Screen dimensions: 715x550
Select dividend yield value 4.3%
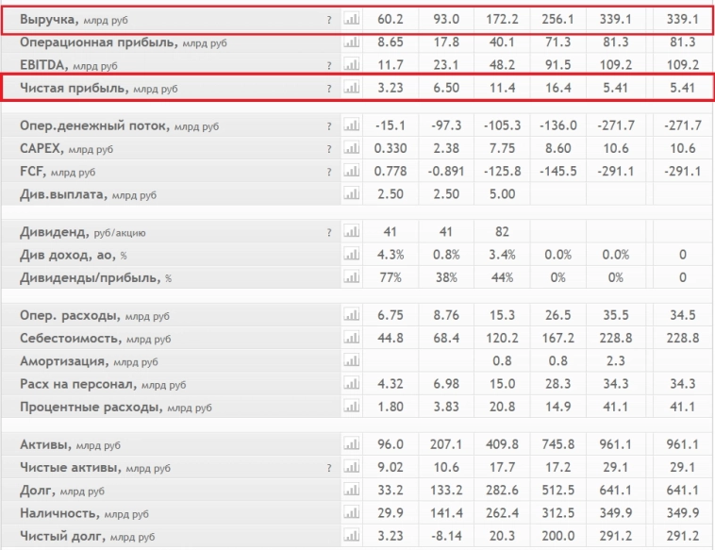coord(391,255)
